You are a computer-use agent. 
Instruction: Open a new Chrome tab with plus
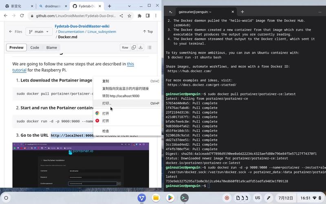pos(109,6)
